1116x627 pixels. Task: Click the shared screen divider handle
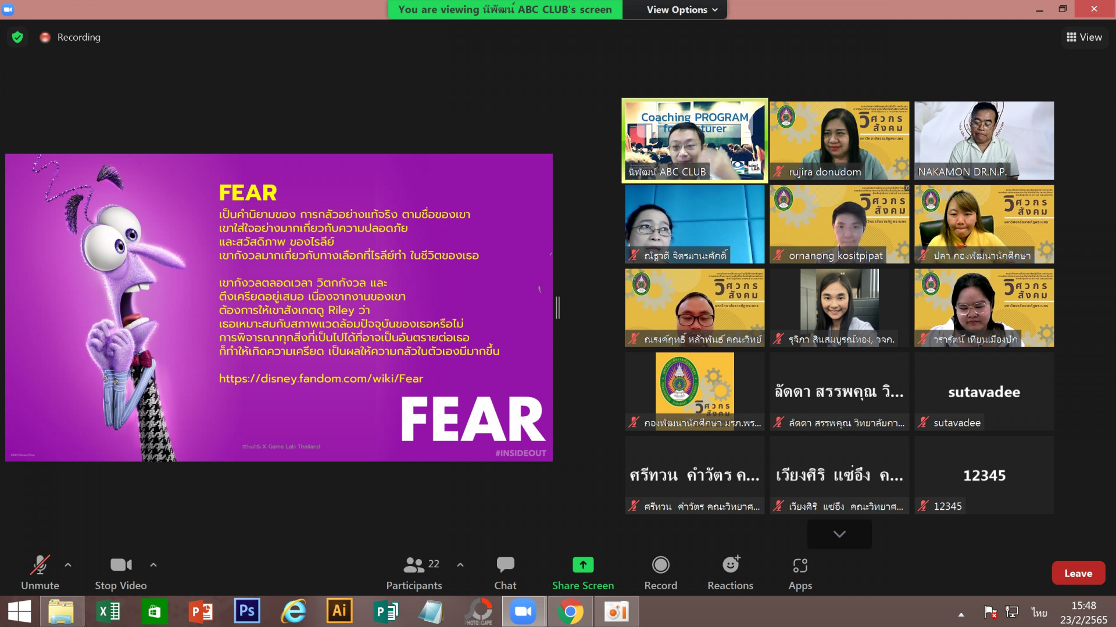pyautogui.click(x=557, y=308)
